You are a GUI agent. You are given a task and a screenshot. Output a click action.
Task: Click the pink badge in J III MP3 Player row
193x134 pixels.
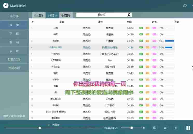pyautogui.click(x=154, y=54)
